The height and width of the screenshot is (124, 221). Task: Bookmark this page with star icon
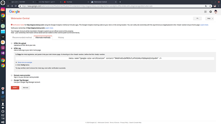coord(210,6)
